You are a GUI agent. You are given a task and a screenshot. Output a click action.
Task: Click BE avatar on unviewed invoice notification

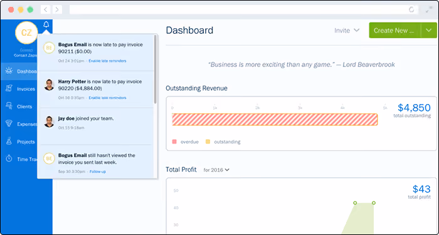[x=49, y=159]
